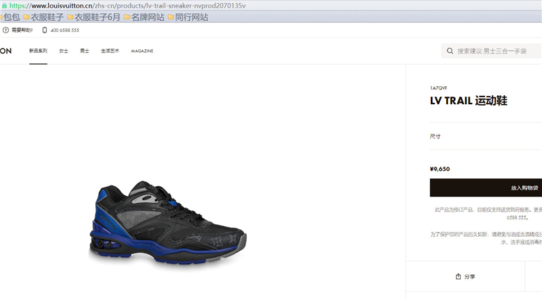The width and height of the screenshot is (542, 300).
Task: Click the 400 6588 555 phone number
Action: (x=65, y=30)
